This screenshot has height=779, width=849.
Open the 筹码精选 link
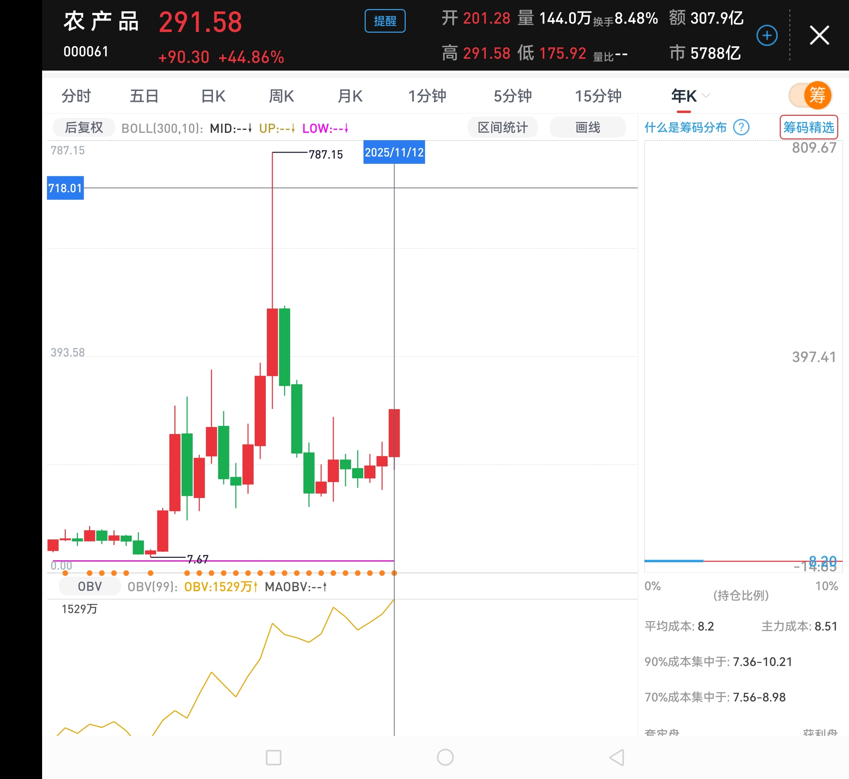tap(809, 127)
